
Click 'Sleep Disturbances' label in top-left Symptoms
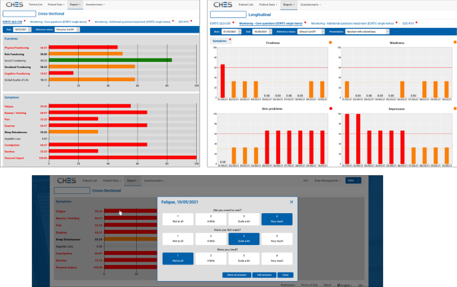pos(16,132)
